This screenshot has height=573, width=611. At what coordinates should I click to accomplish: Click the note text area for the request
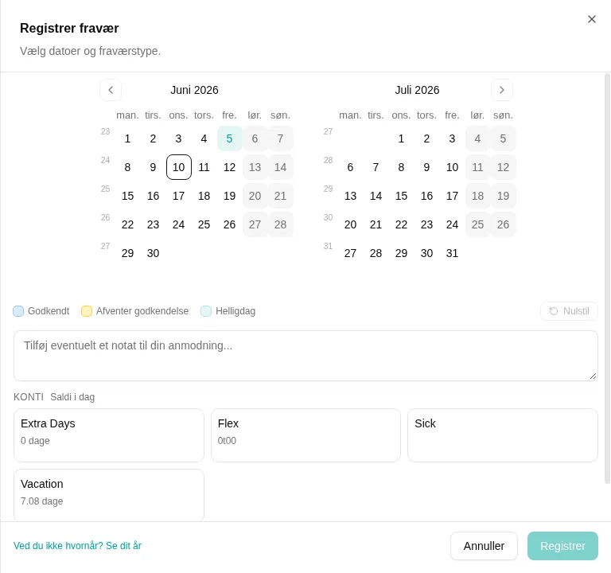305,356
